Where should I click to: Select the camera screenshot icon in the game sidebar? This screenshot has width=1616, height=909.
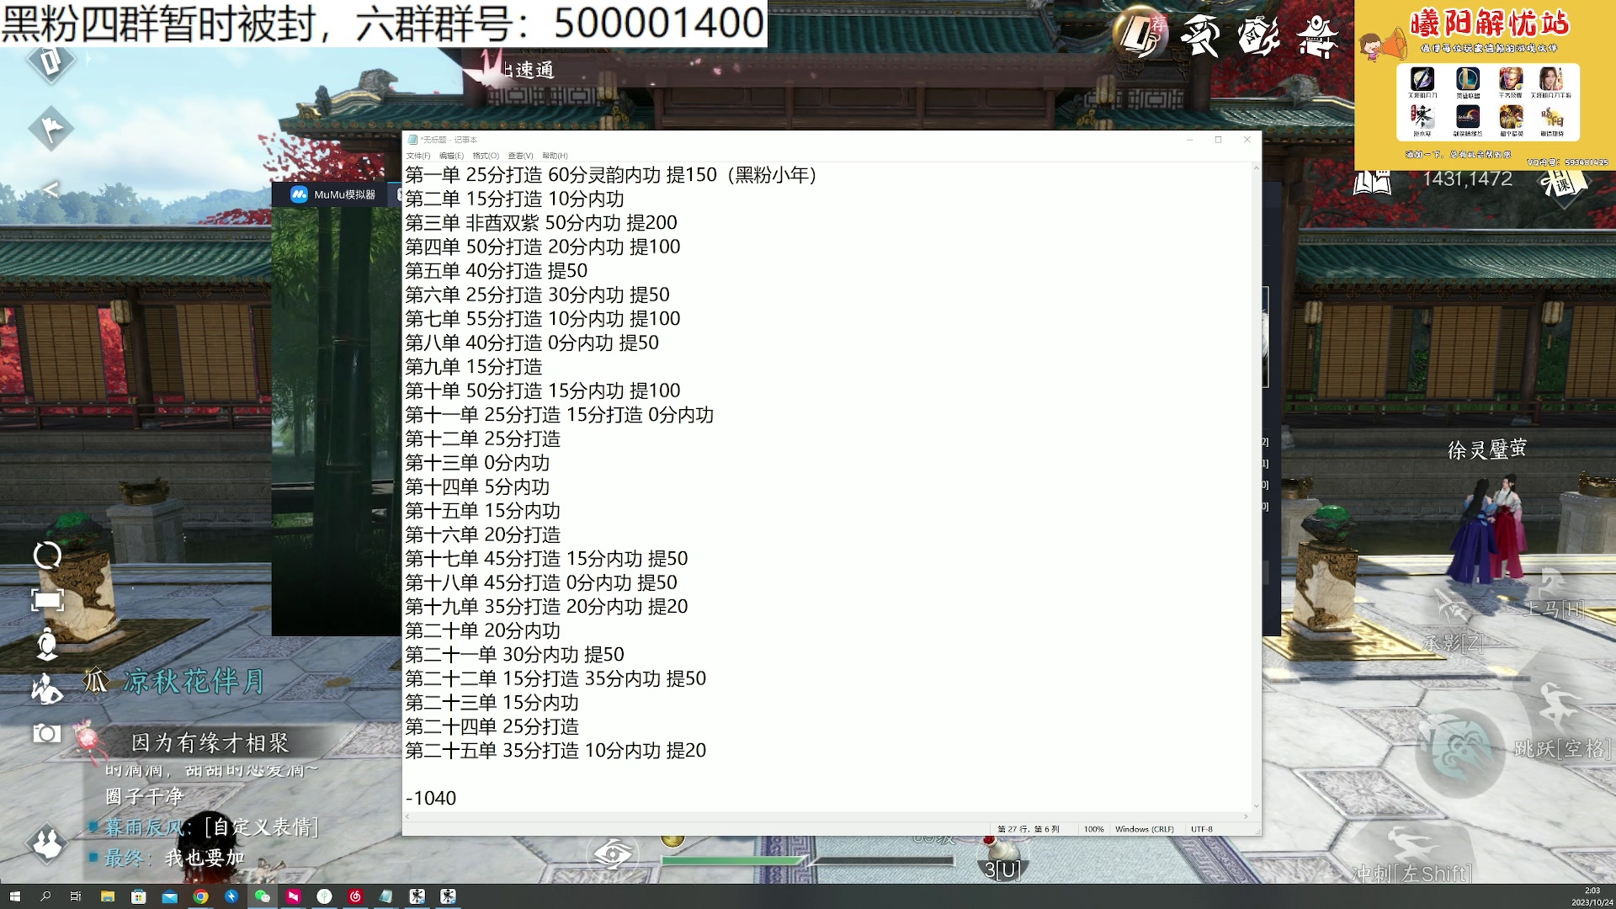tap(47, 731)
